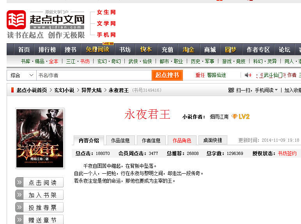The width and height of the screenshot is (301, 224).
Task: Click the QR code scan icon
Action: tap(231, 90)
